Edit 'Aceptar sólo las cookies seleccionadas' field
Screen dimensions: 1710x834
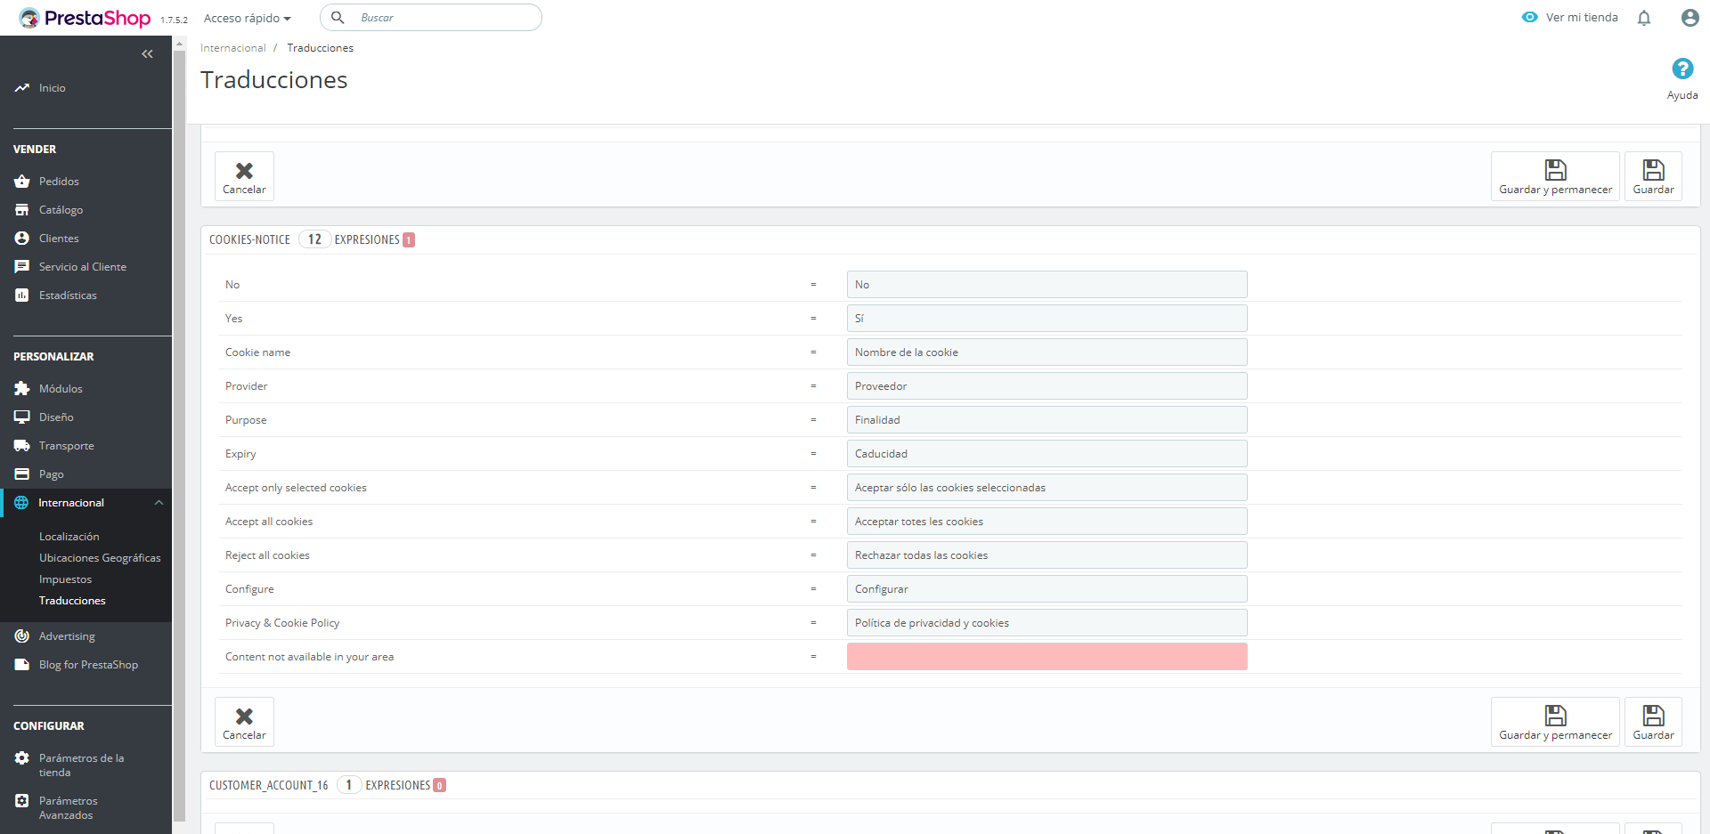point(1046,488)
